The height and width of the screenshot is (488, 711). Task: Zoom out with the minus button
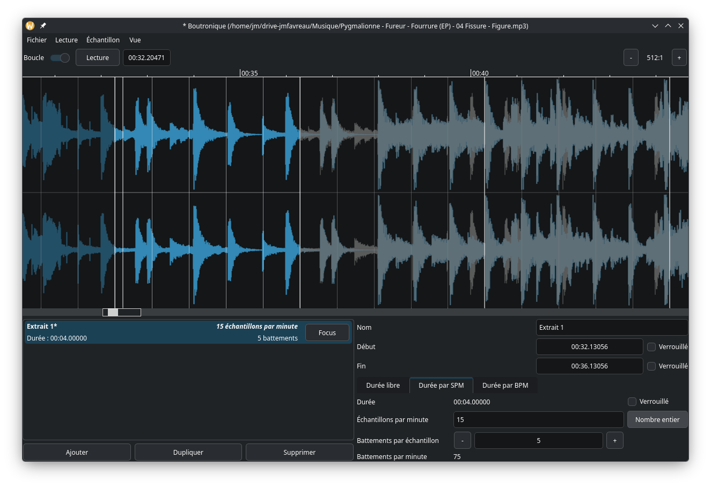click(631, 58)
